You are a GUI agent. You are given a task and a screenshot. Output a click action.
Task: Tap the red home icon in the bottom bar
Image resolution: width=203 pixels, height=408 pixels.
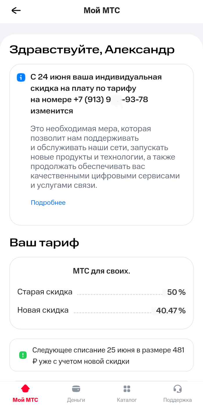coord(25,389)
